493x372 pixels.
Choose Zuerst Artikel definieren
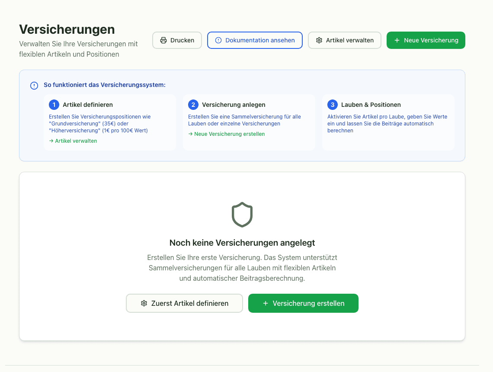tap(184, 303)
